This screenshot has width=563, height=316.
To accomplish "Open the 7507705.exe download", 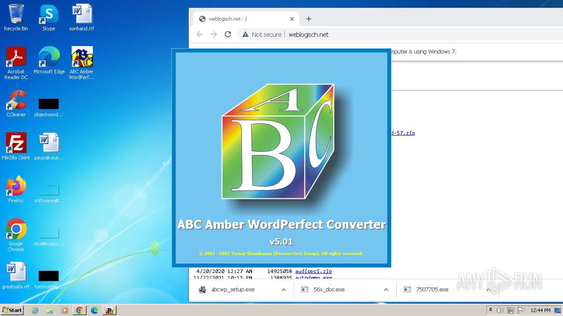I will click(432, 290).
